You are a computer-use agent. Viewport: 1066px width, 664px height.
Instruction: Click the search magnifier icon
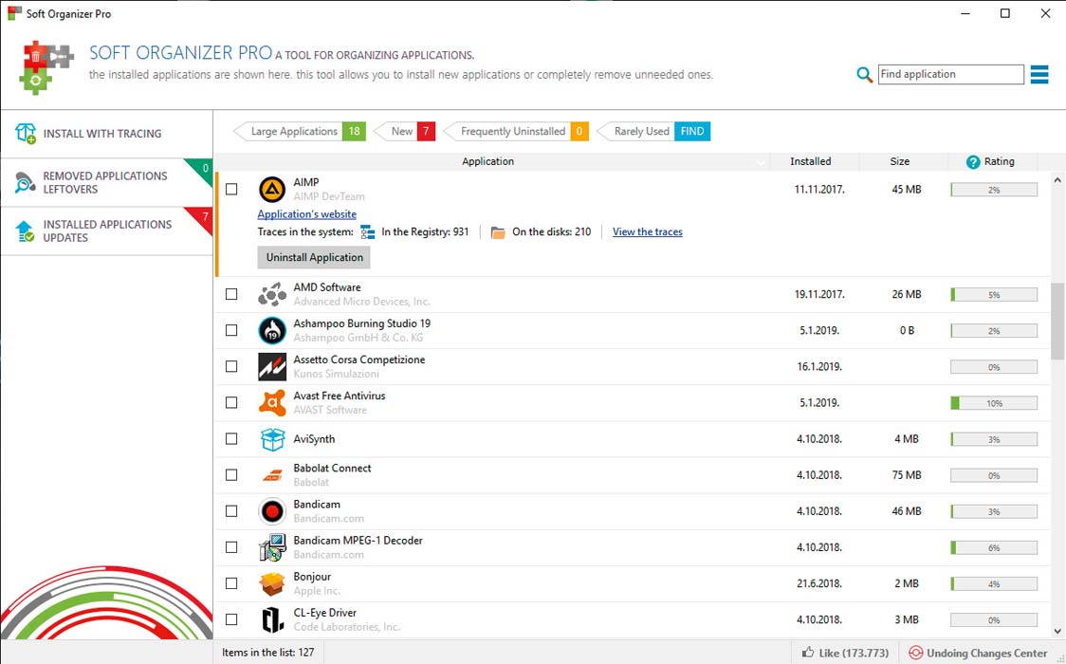pyautogui.click(x=864, y=75)
